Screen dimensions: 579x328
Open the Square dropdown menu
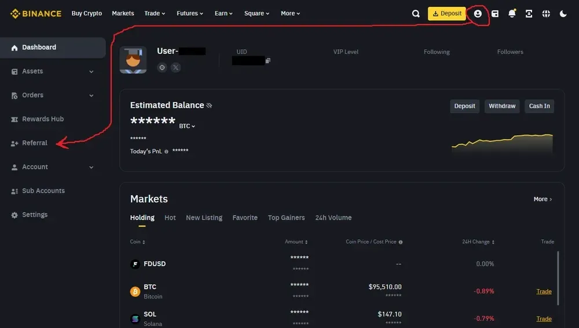[x=256, y=13]
